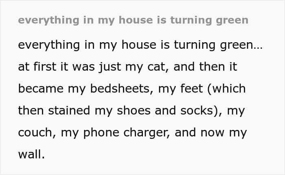
Task: Select "green…" ending with the ellipsis
Action: click(x=241, y=45)
